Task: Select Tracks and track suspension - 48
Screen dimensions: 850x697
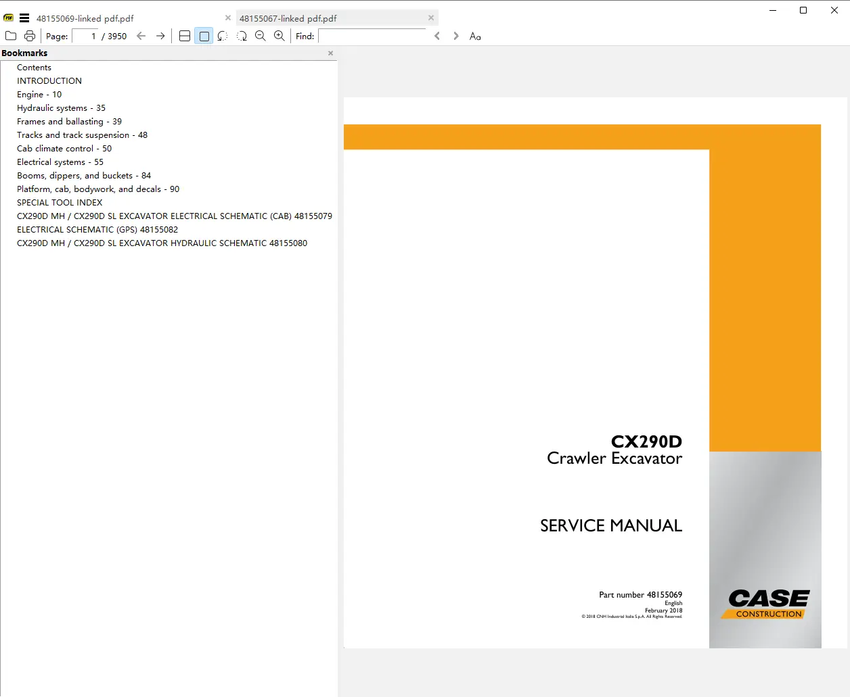Action: [82, 135]
